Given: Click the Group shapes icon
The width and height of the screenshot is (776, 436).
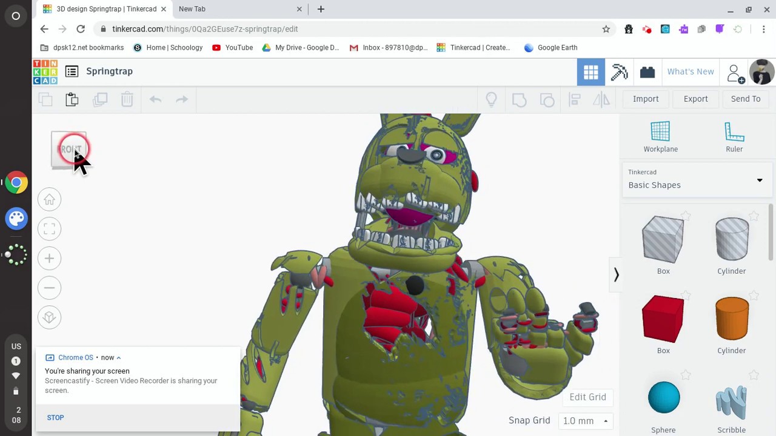Looking at the screenshot, I should click(x=519, y=99).
